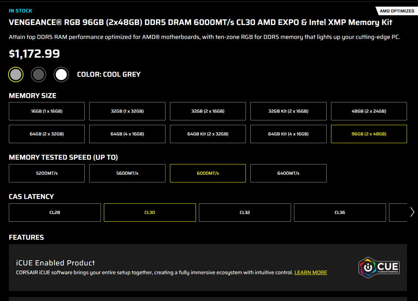Switch memory speed to 5600MT/s
The image size is (418, 301).
pos(127,173)
